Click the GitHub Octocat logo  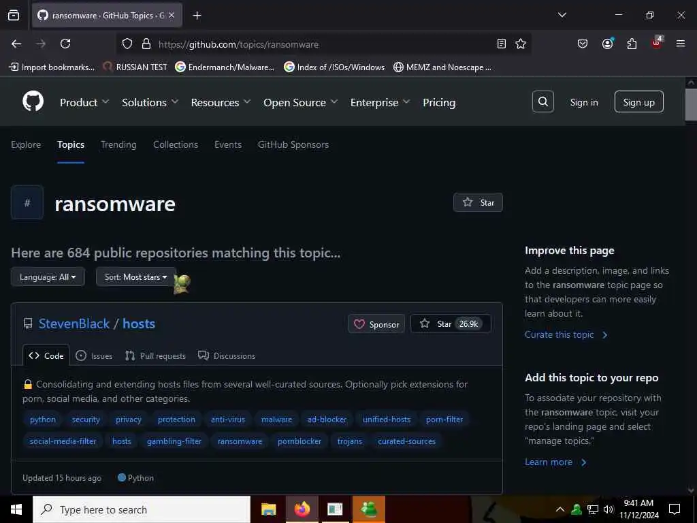pos(33,101)
